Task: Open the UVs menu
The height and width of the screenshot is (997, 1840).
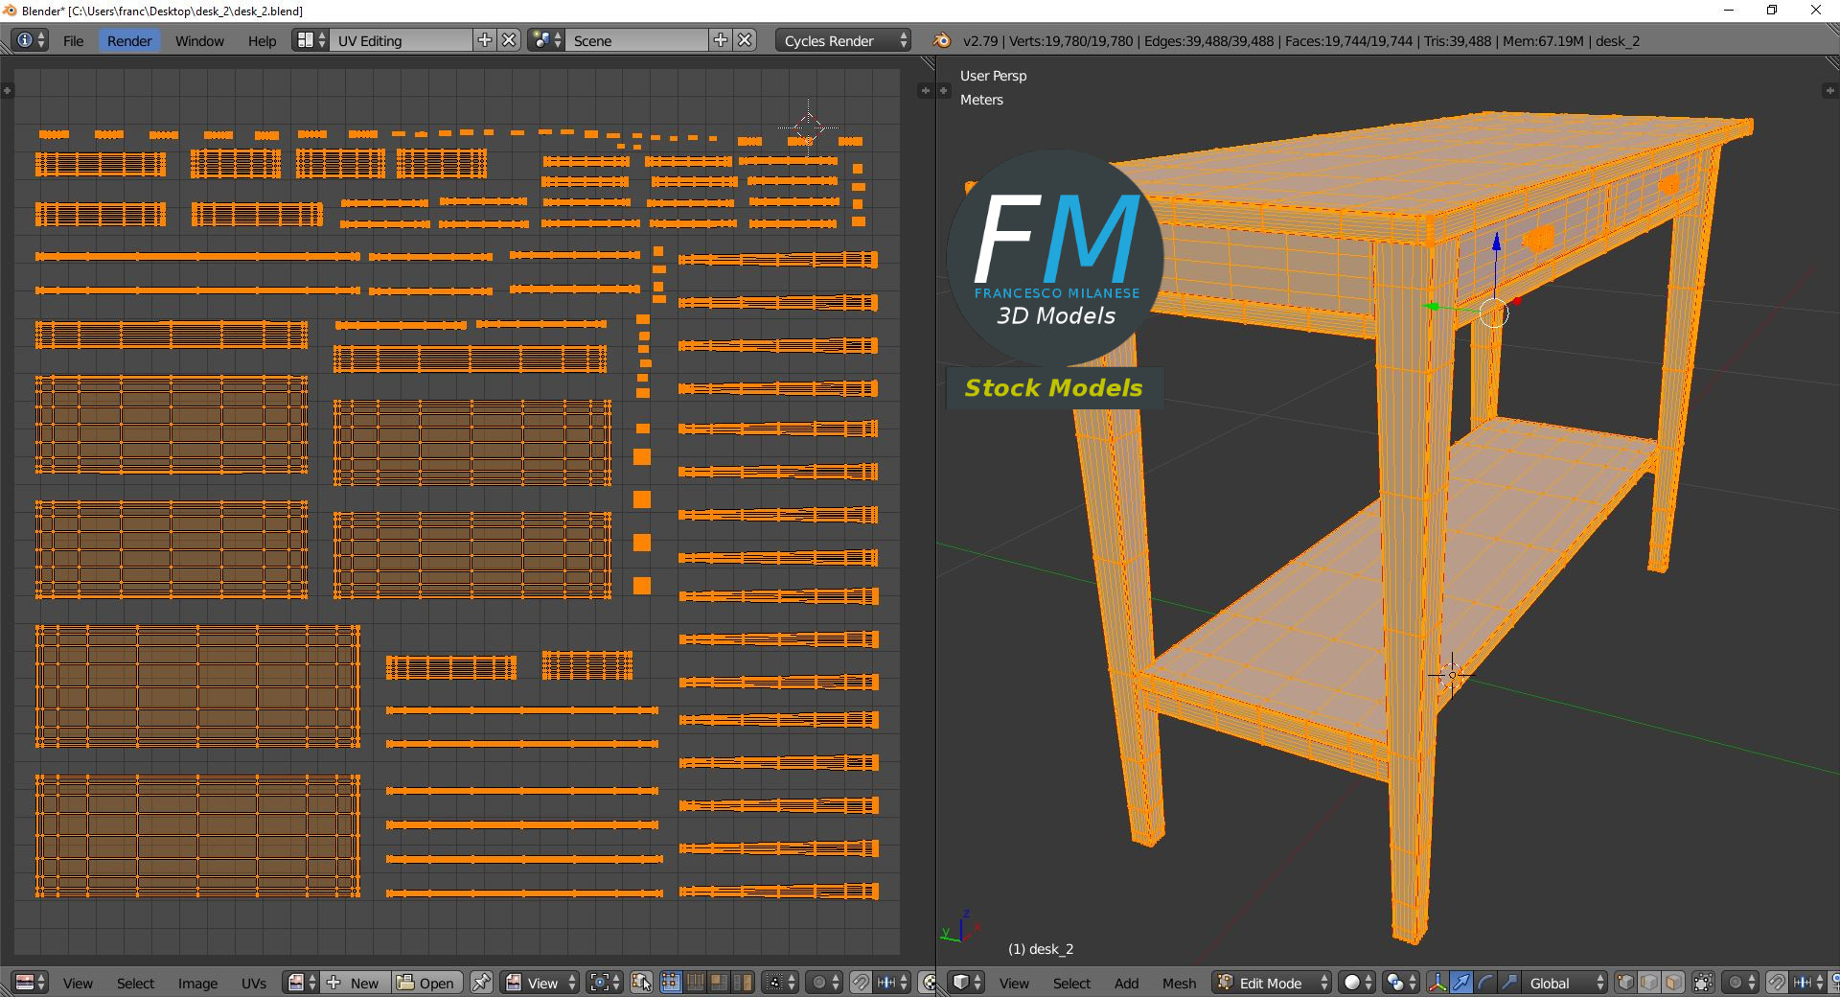Action: [254, 983]
